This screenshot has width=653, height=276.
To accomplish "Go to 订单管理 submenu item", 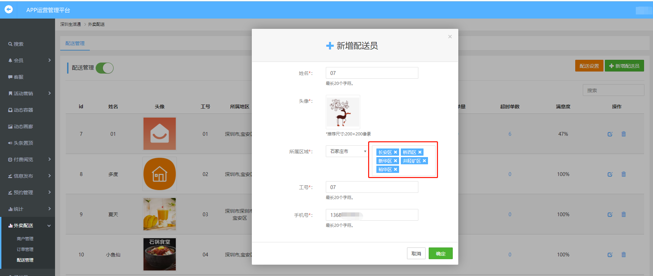I will pos(25,249).
